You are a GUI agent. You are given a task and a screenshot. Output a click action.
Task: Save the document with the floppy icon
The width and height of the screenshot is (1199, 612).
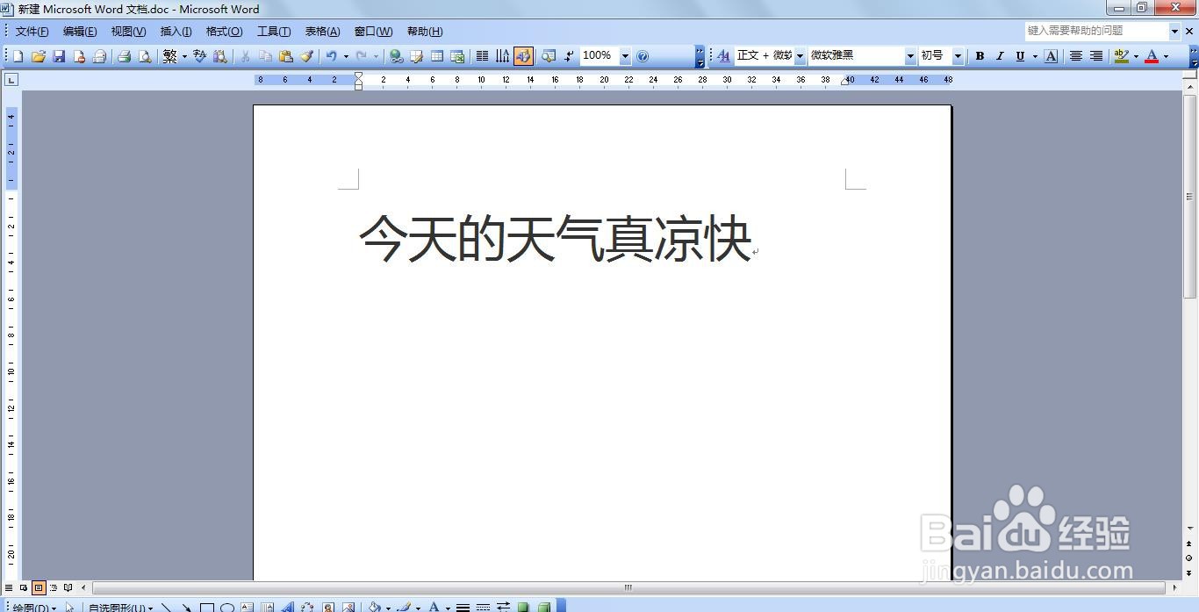59,56
